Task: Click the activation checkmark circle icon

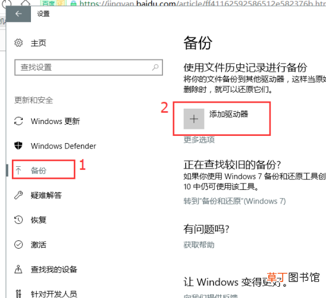Action: tap(18, 245)
